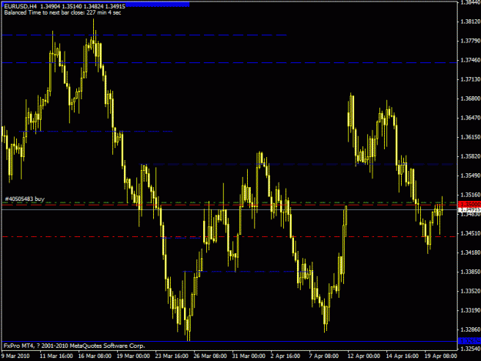Screen dimensions: 481x361
Task: Click the 'Balanced Time to next bar close' label
Action: click(x=62, y=12)
